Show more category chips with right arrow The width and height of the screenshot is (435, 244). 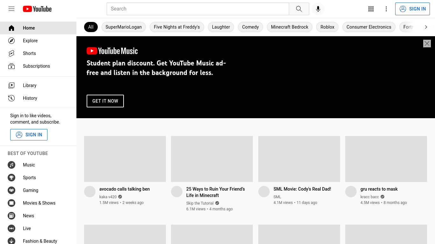click(426, 27)
